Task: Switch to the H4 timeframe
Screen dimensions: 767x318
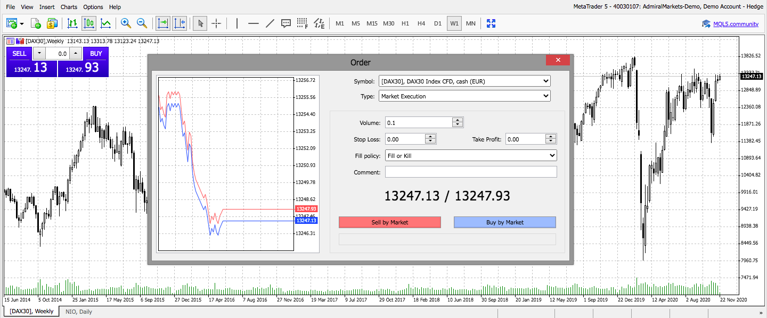Action: pos(421,23)
